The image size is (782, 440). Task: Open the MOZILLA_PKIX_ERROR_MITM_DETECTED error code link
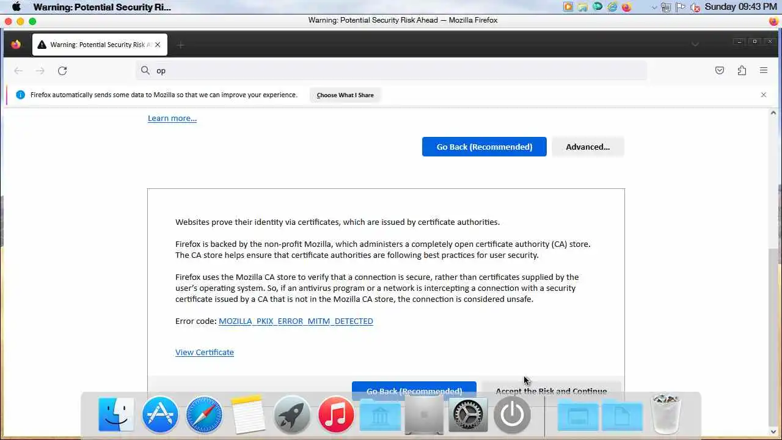coord(296,321)
